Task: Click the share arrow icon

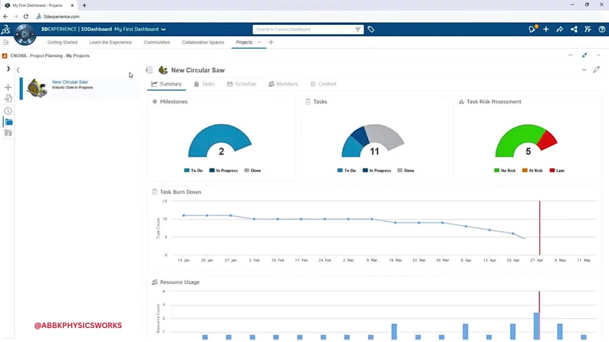Action: tap(560, 30)
